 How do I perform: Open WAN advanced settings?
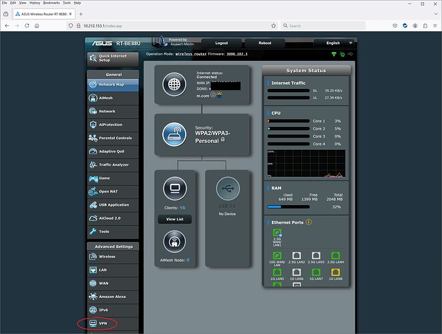113,283
